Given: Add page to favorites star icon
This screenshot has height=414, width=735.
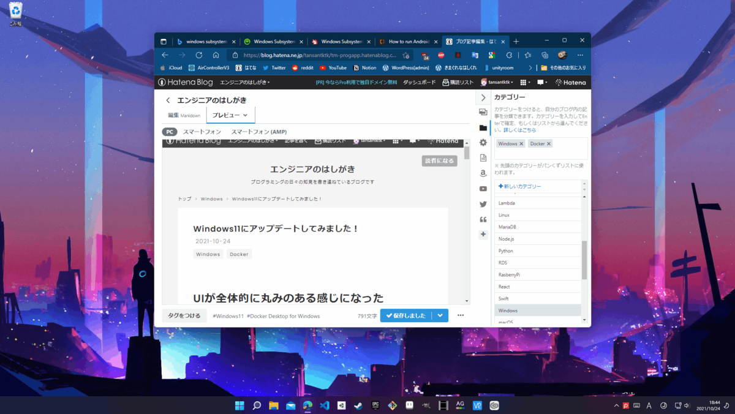Looking at the screenshot, I should pyautogui.click(x=406, y=55).
